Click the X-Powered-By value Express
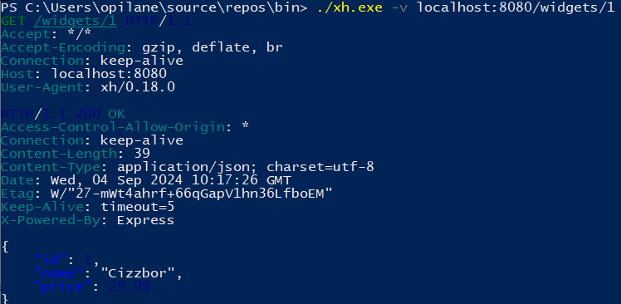 click(145, 220)
